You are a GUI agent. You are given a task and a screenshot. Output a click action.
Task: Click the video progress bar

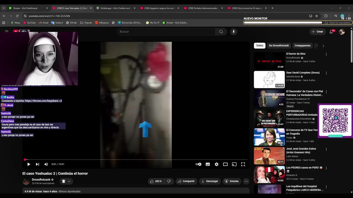click(136, 159)
